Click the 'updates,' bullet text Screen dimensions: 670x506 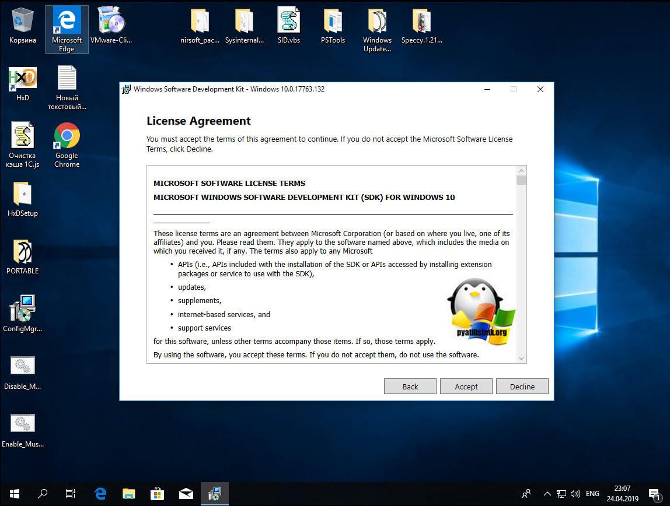pos(192,287)
